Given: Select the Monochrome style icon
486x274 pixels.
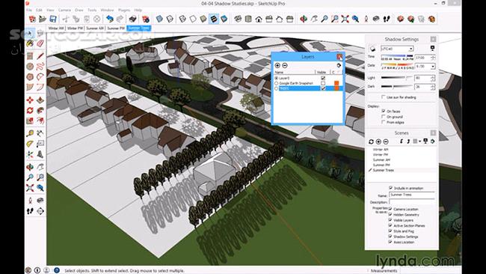Looking at the screenshot, I should coord(224,19).
